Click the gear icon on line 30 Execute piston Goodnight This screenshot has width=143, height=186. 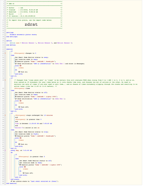click(16, 62)
